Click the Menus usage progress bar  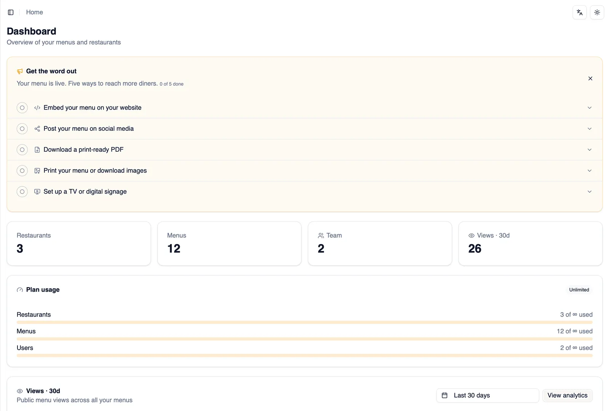tap(304, 339)
